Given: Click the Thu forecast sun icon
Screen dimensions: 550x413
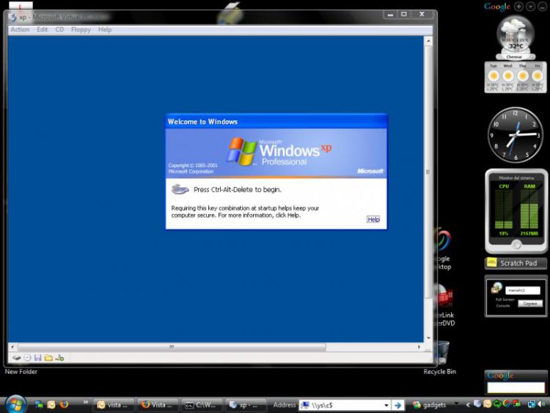Looking at the screenshot, I should tap(523, 76).
